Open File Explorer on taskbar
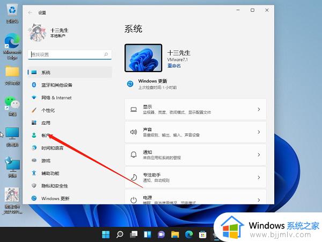The width and height of the screenshot is (322, 242). click(x=175, y=234)
